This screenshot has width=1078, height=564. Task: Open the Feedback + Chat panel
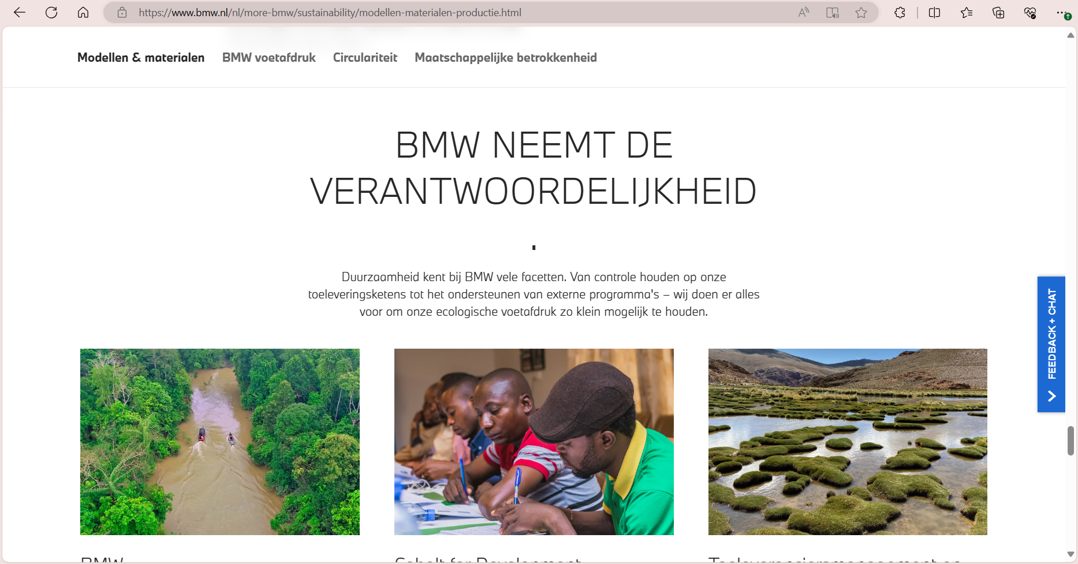[x=1051, y=344]
